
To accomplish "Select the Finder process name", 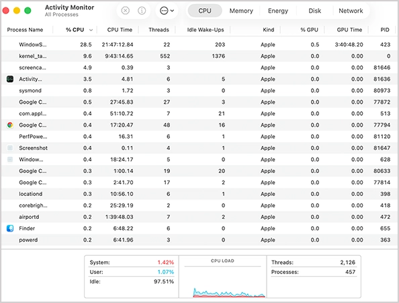I will pos(27,228).
